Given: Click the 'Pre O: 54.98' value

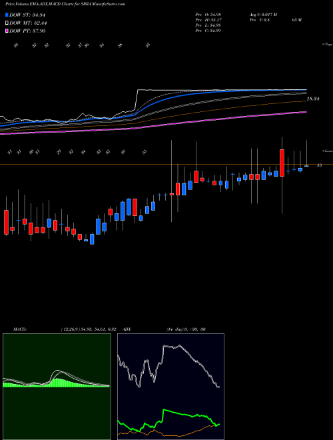Looking at the screenshot, I should point(208,14).
